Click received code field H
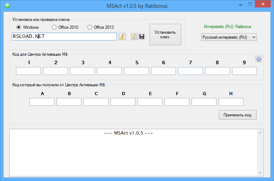 [x=231, y=102]
